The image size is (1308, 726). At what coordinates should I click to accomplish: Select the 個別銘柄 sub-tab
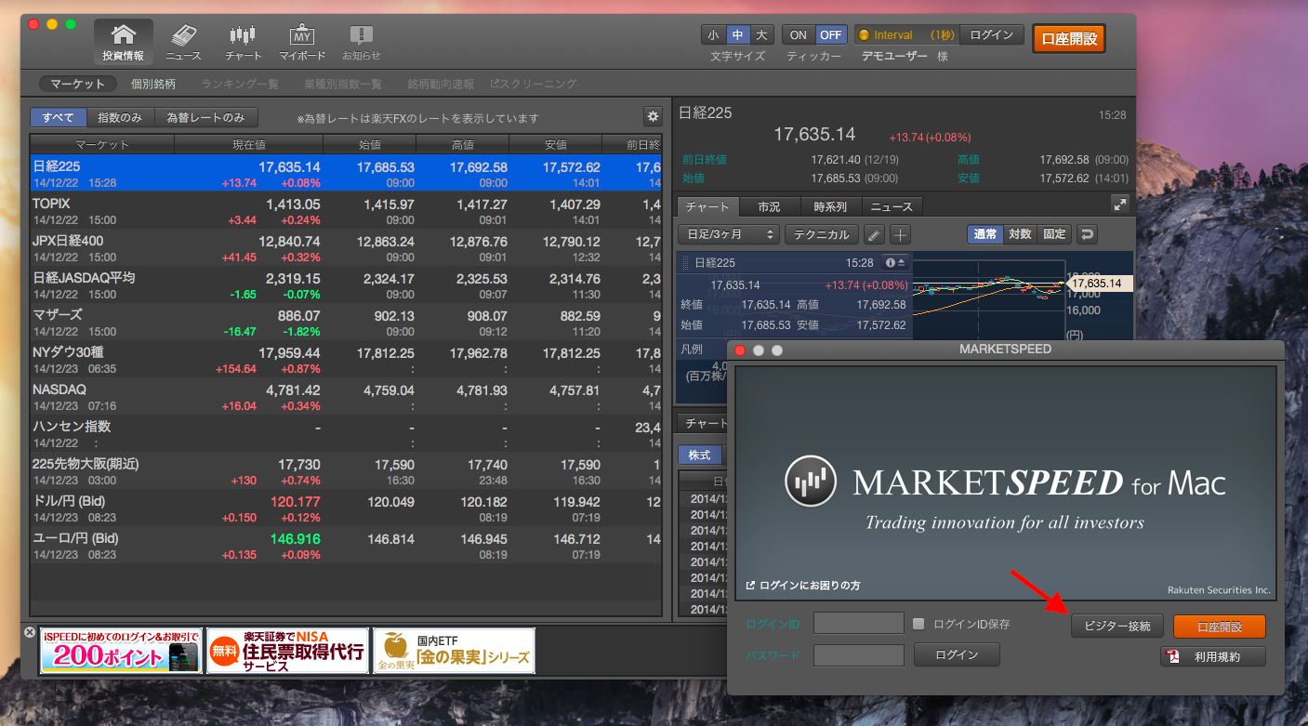(x=153, y=84)
